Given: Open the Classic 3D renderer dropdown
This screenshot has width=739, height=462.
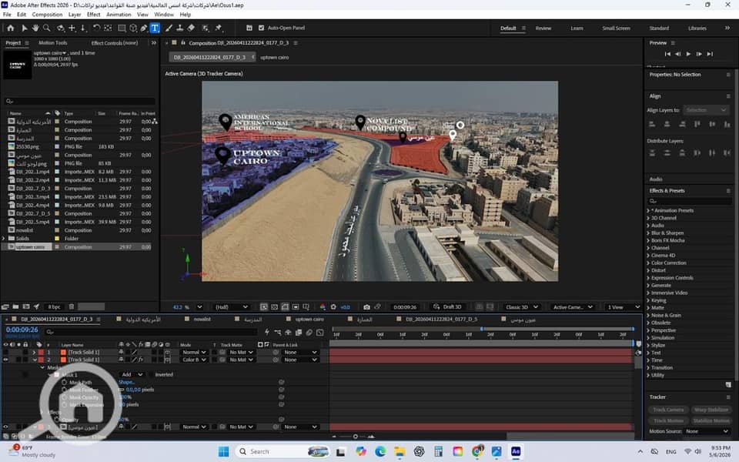Looking at the screenshot, I should click(521, 307).
